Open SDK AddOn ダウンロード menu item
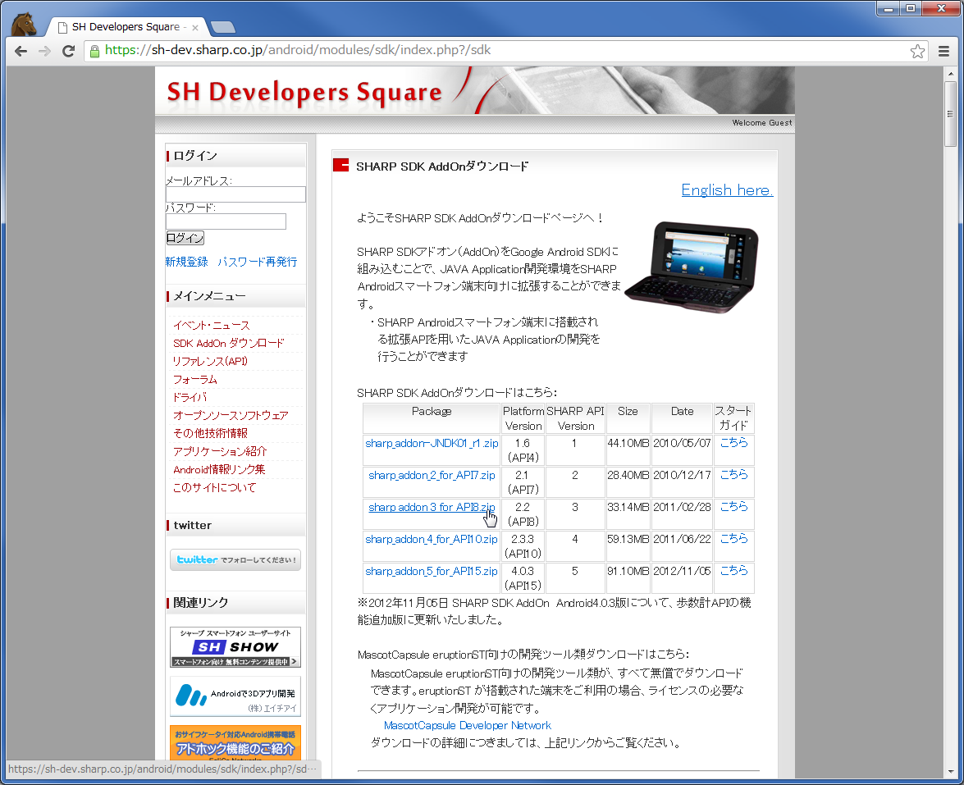 click(229, 343)
